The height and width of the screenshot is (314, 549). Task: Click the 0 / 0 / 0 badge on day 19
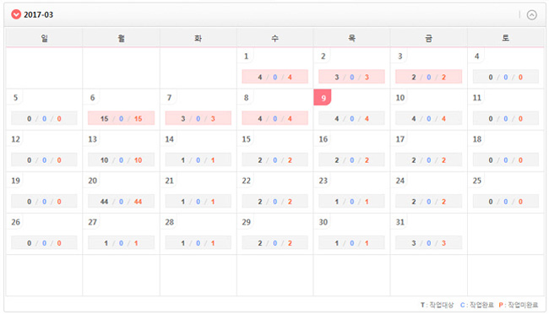click(44, 201)
